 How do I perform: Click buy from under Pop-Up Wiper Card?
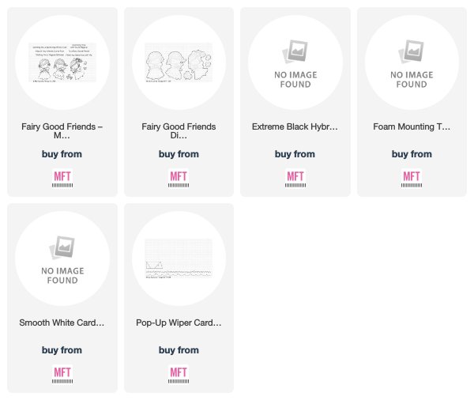[179, 350]
